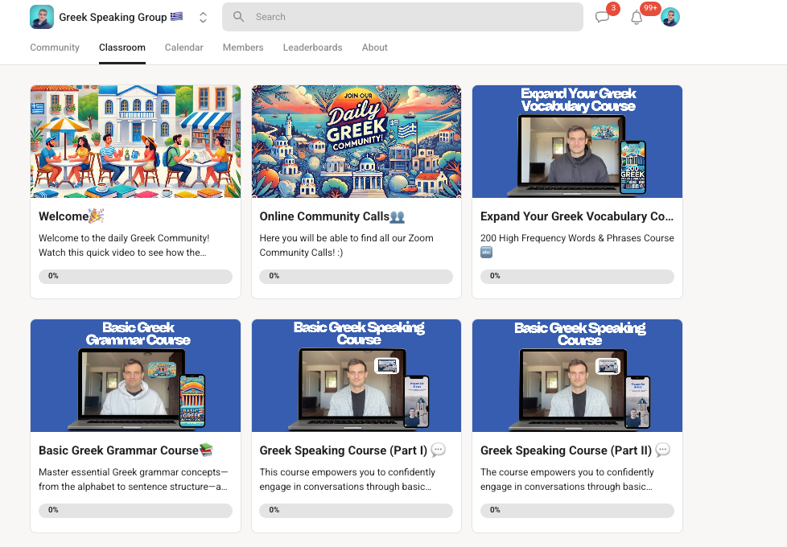Open the Daily Greek Community thumbnail
Image resolution: width=787 pixels, height=547 pixels.
[x=356, y=142]
